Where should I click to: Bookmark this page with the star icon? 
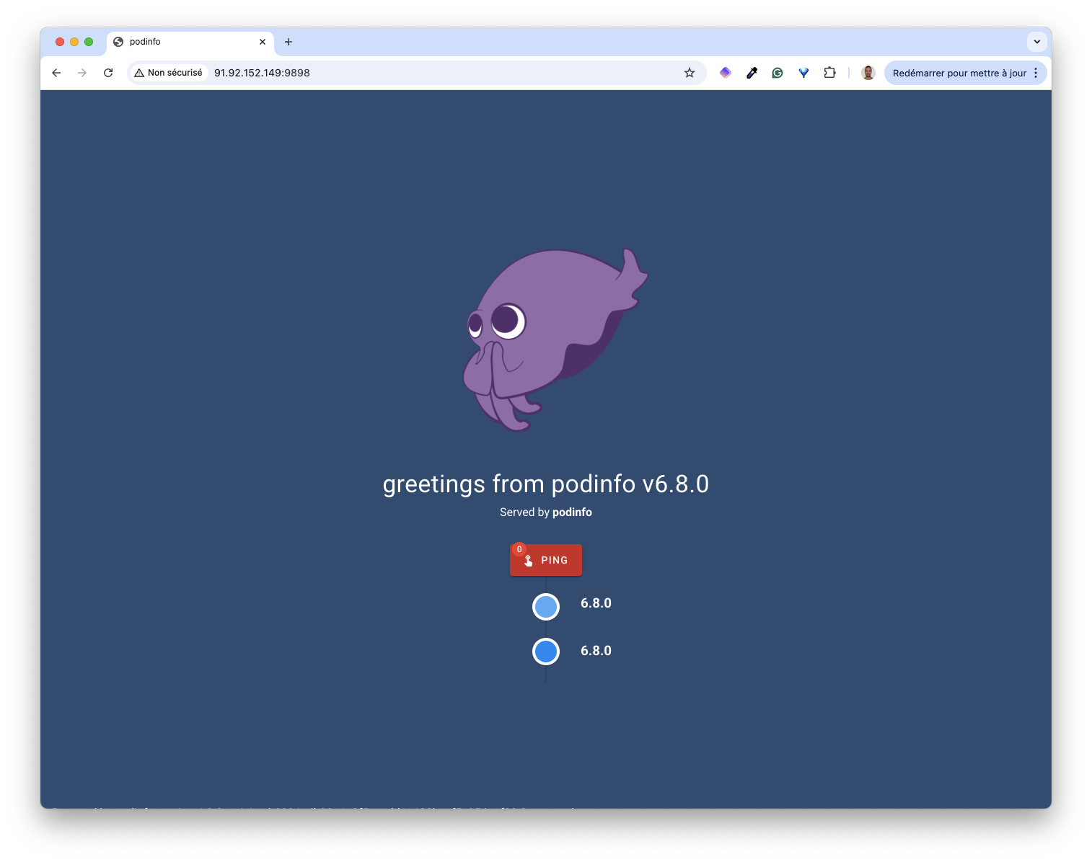coord(690,73)
